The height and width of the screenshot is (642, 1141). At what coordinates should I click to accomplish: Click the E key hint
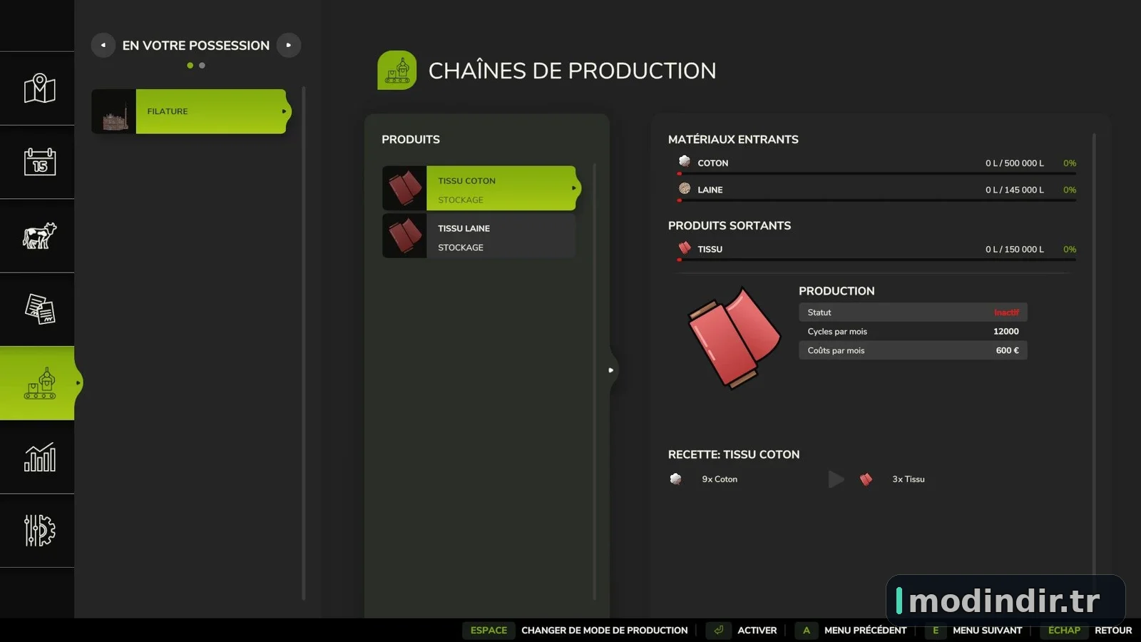coord(936,630)
